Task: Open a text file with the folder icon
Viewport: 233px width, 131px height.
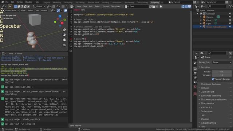Action: [x=154, y=7]
